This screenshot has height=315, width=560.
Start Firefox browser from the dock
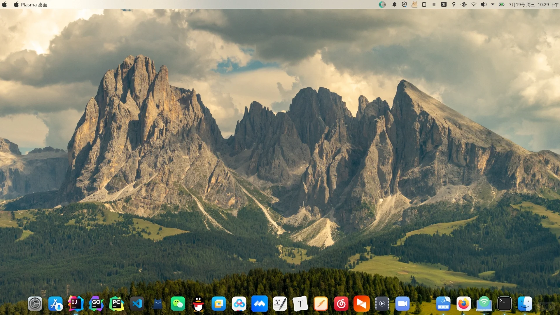click(464, 303)
